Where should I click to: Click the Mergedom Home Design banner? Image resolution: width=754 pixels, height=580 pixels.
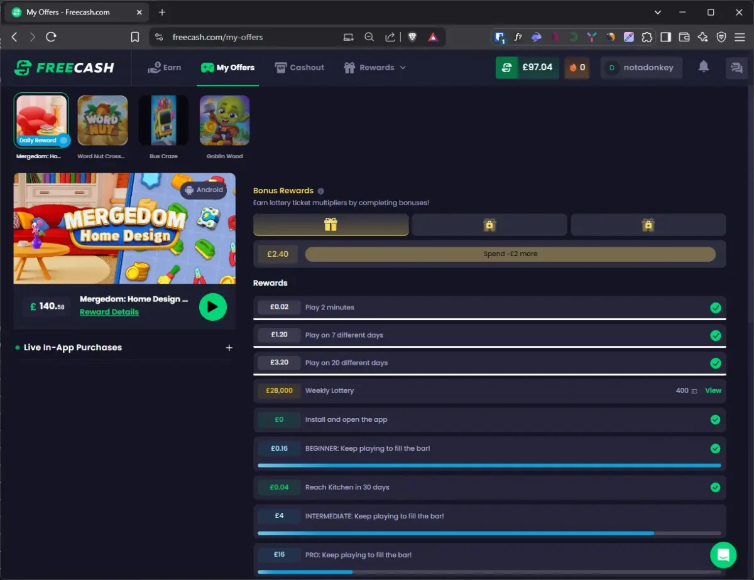[x=124, y=228]
